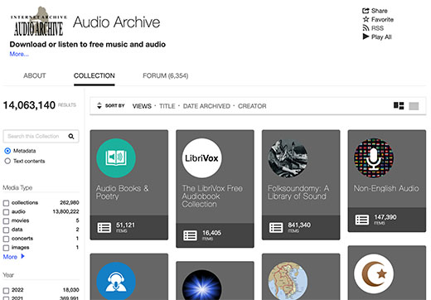The height and width of the screenshot is (300, 431).
Task: Sort by TITLE
Action: tap(167, 106)
